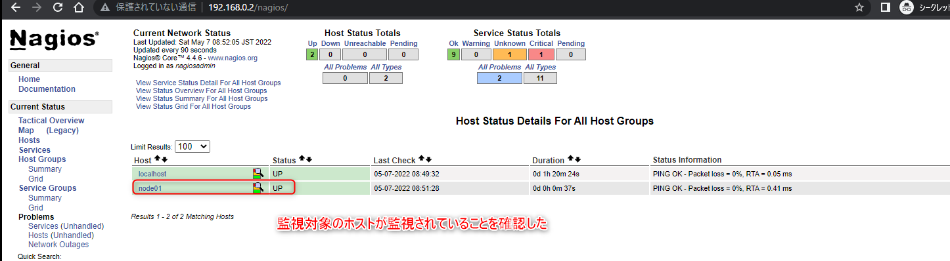Select last check time 05-07-2022 08:51:28
Viewport: 950px width, 261px height.
[406, 188]
